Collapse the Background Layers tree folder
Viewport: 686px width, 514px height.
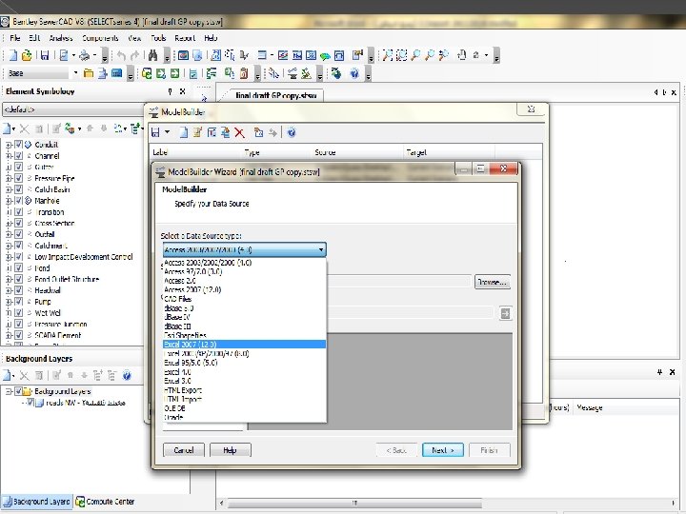[9, 391]
